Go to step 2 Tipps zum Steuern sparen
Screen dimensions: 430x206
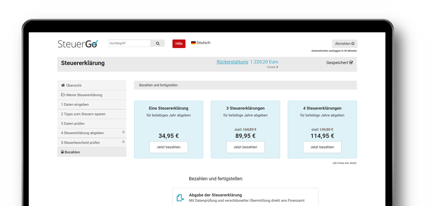(92, 114)
